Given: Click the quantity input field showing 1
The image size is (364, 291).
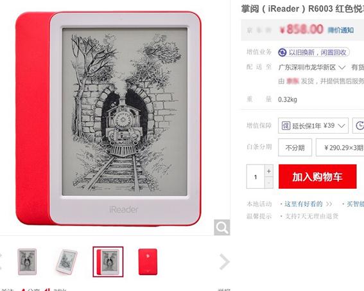Looking at the screenshot, I should tap(256, 177).
